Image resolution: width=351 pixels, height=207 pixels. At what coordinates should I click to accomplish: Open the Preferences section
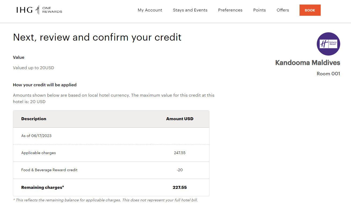230,10
